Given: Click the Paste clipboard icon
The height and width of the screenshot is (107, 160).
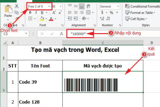Looking at the screenshot, I should [x=8, y=9].
